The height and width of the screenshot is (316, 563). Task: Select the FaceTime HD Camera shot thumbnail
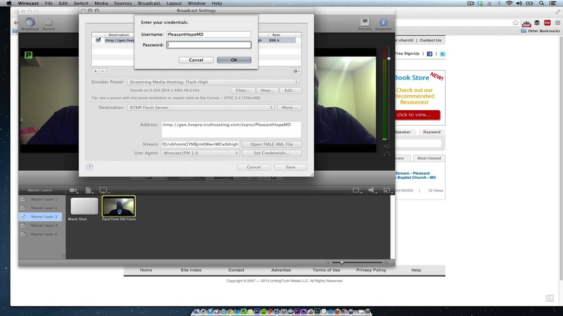click(118, 206)
